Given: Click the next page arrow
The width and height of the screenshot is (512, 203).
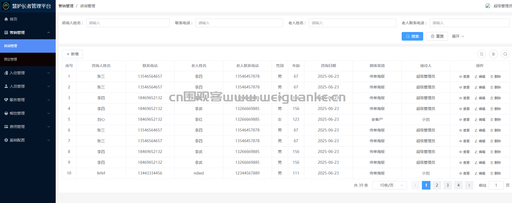Looking at the screenshot, I should tap(469, 185).
